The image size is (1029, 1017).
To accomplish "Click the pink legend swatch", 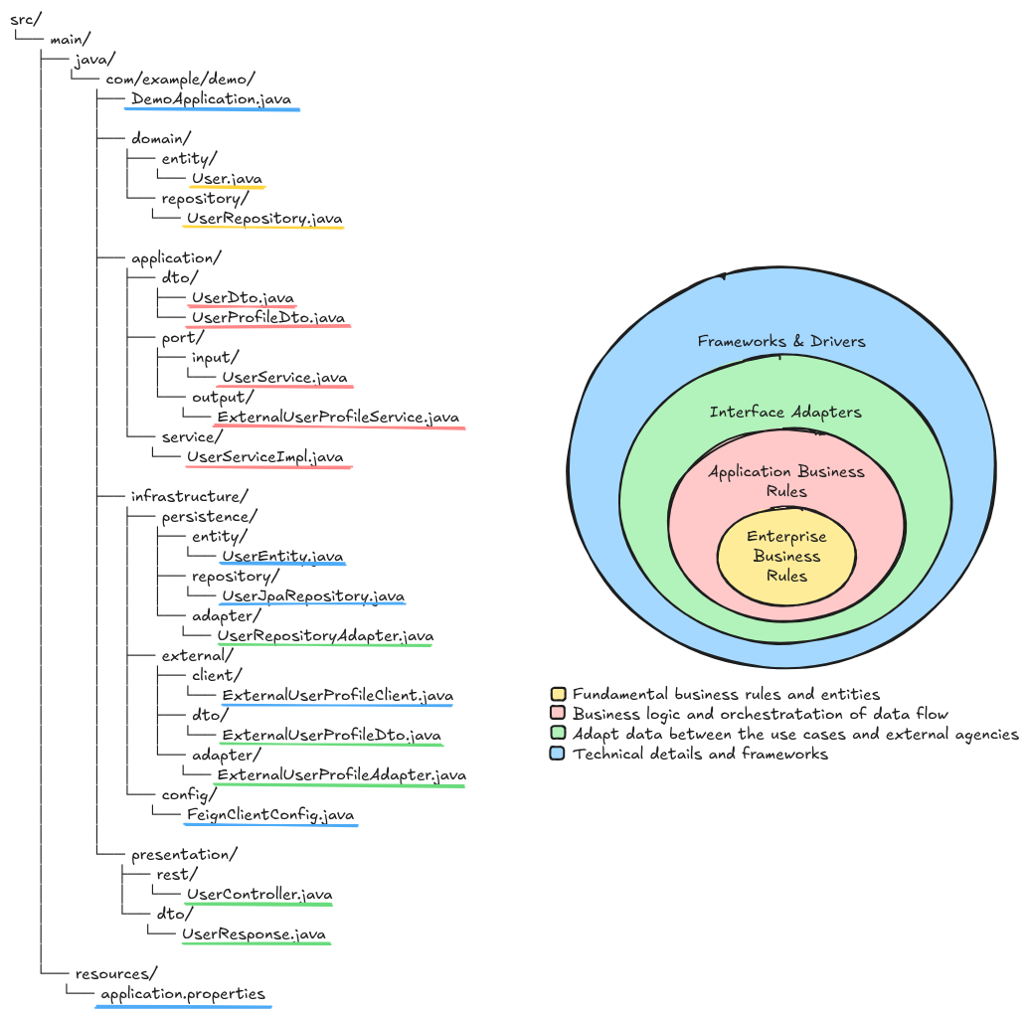I will pyautogui.click(x=558, y=713).
